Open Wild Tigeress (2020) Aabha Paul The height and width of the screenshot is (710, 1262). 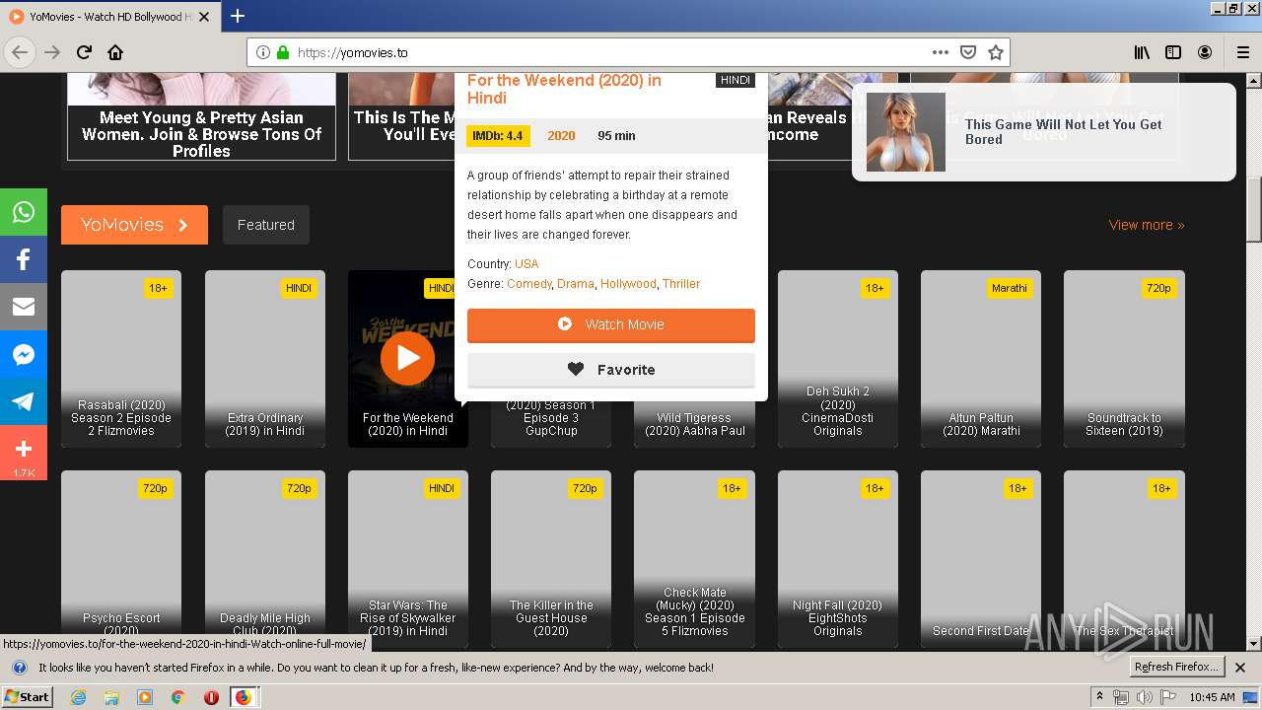[x=694, y=424]
